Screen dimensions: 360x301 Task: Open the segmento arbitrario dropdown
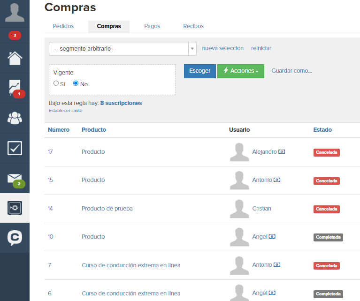pos(123,49)
